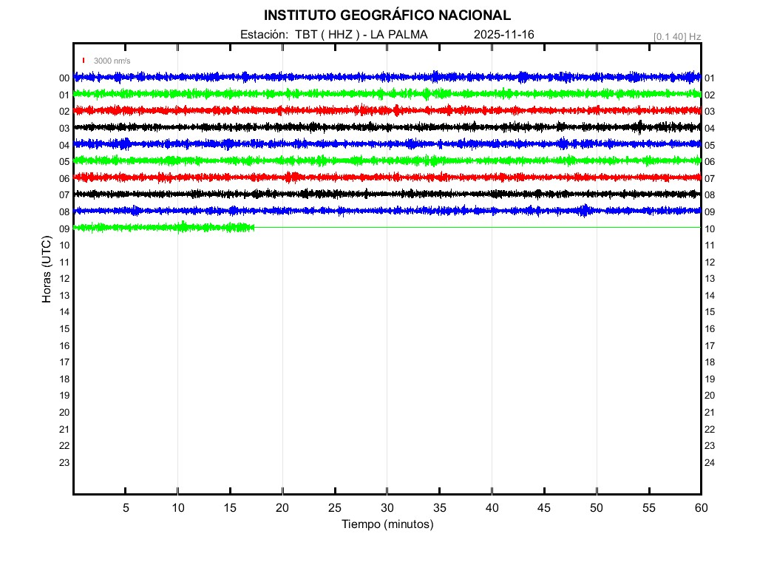
Task: Select the hour 12 label on the left axis
Action: [64, 279]
